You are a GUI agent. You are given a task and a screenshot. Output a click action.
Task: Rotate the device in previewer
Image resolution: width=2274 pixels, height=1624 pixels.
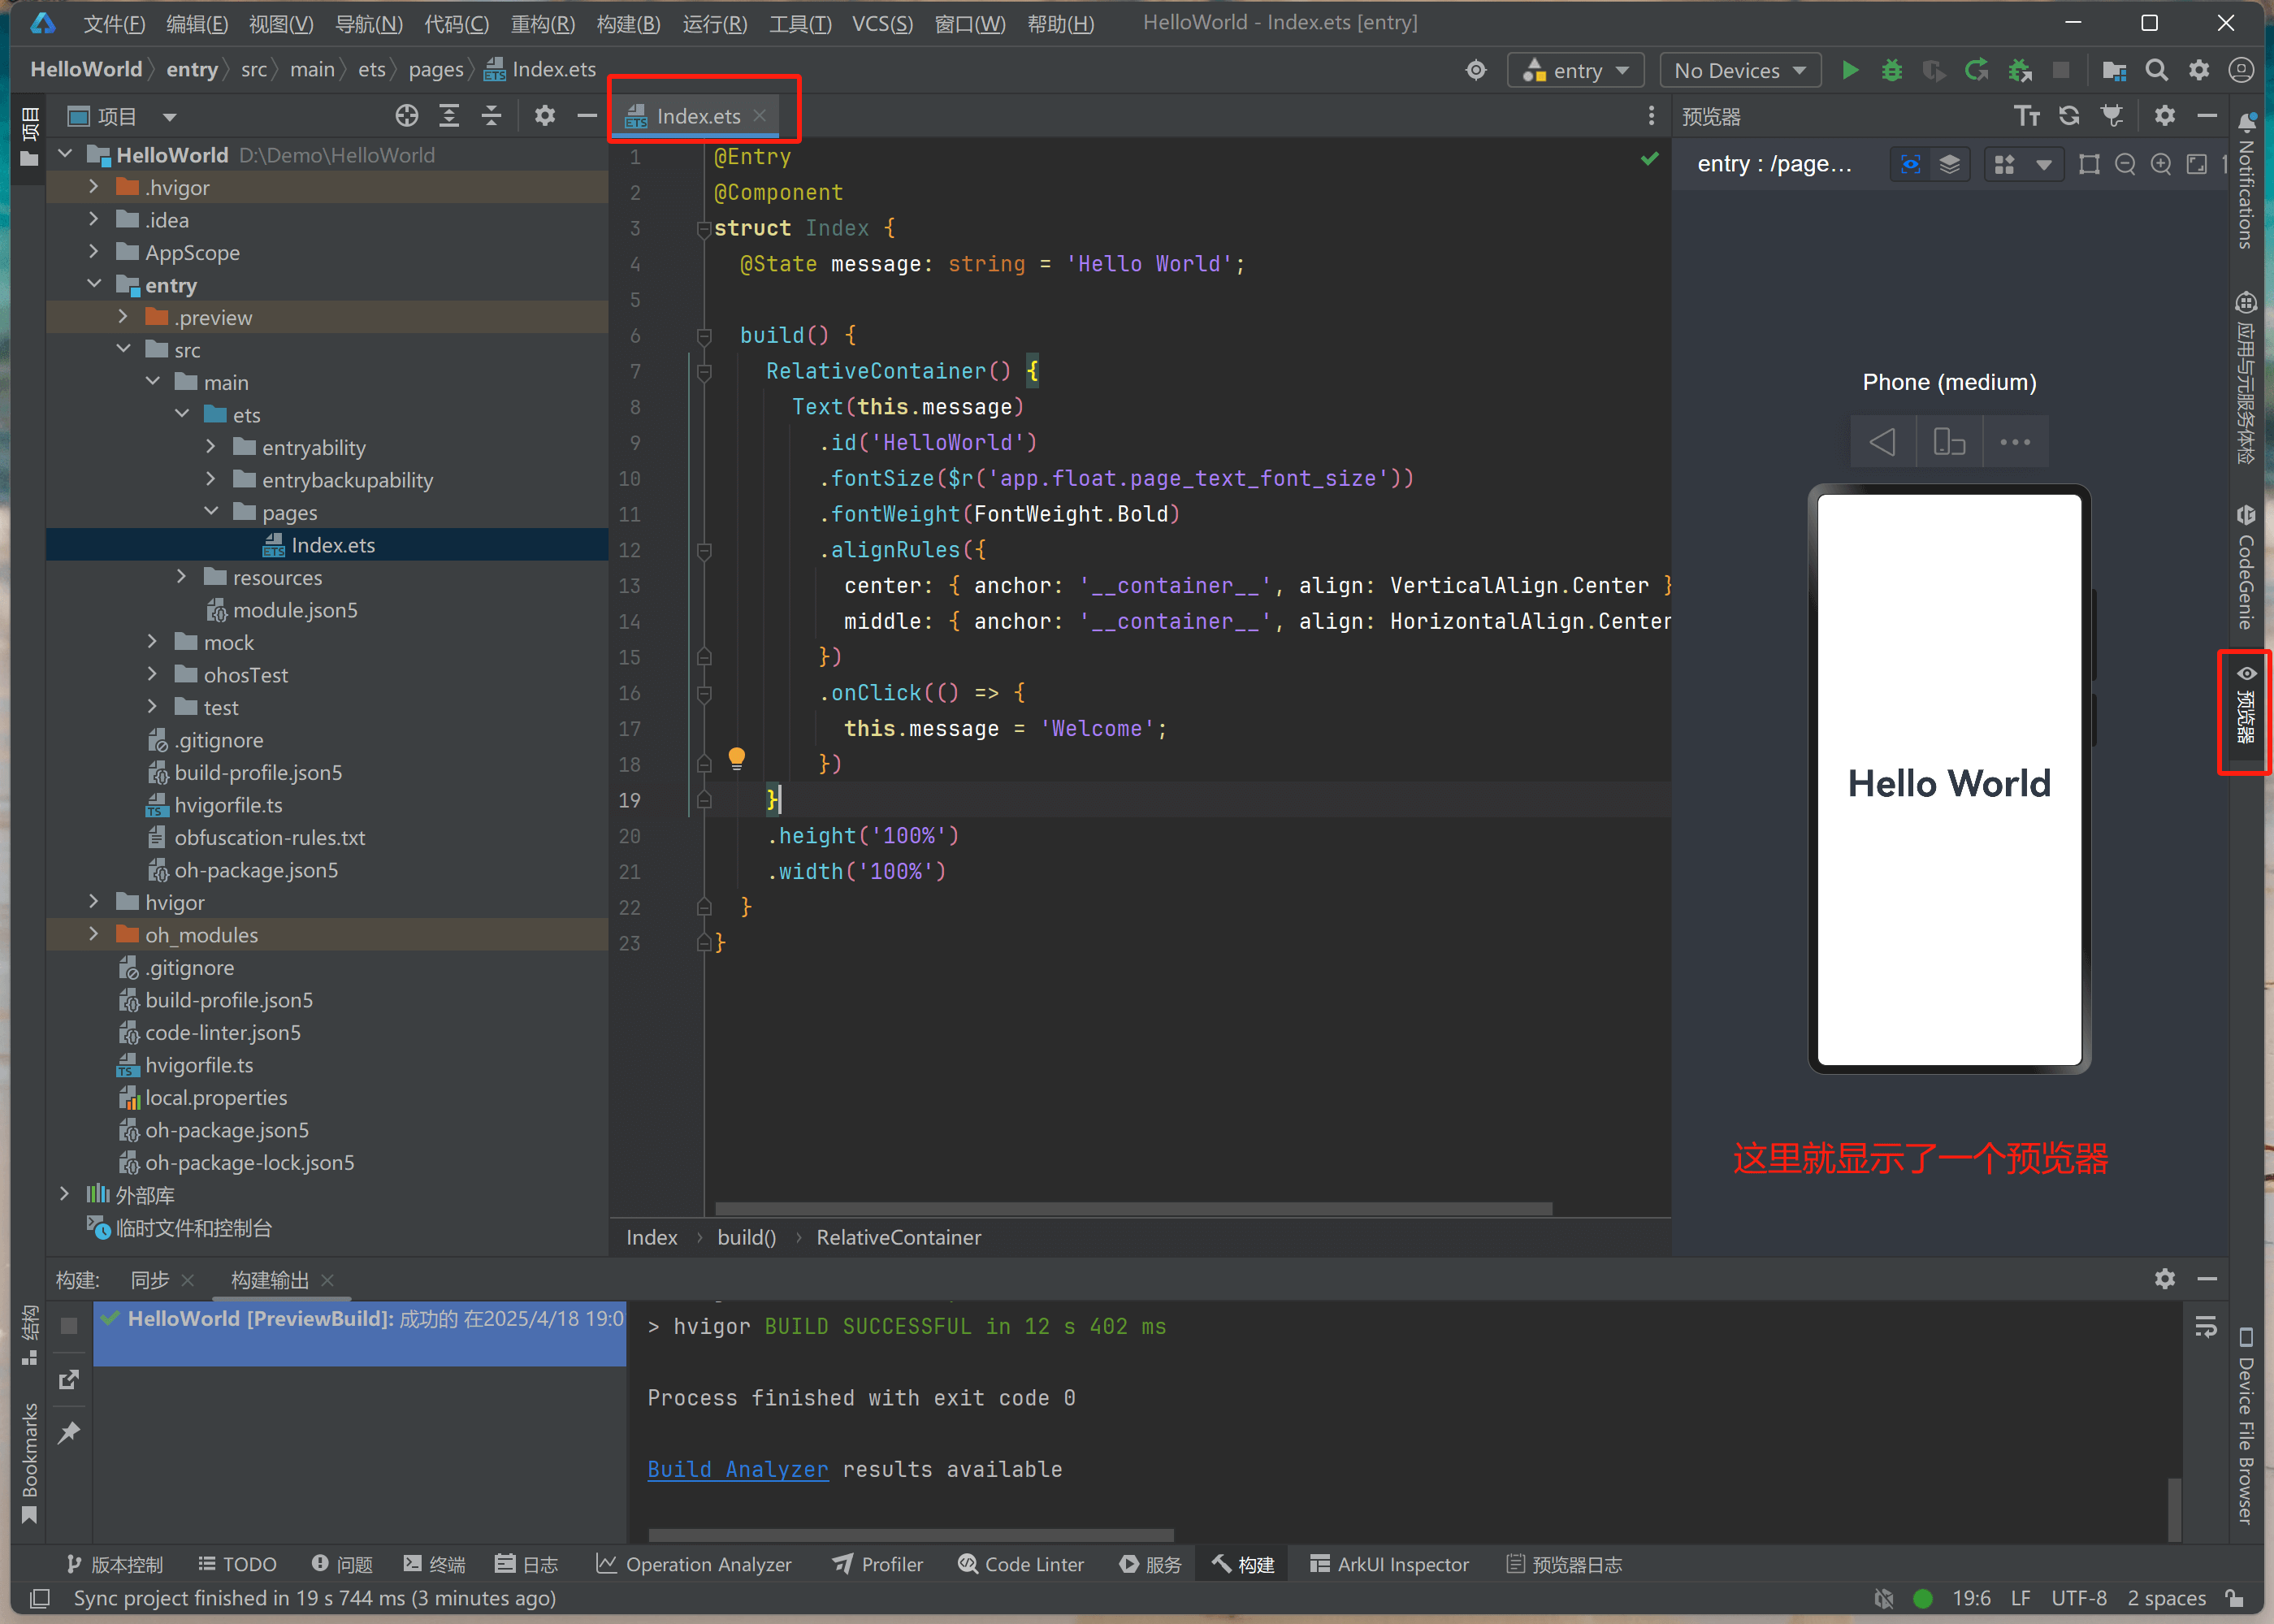pyautogui.click(x=1949, y=441)
